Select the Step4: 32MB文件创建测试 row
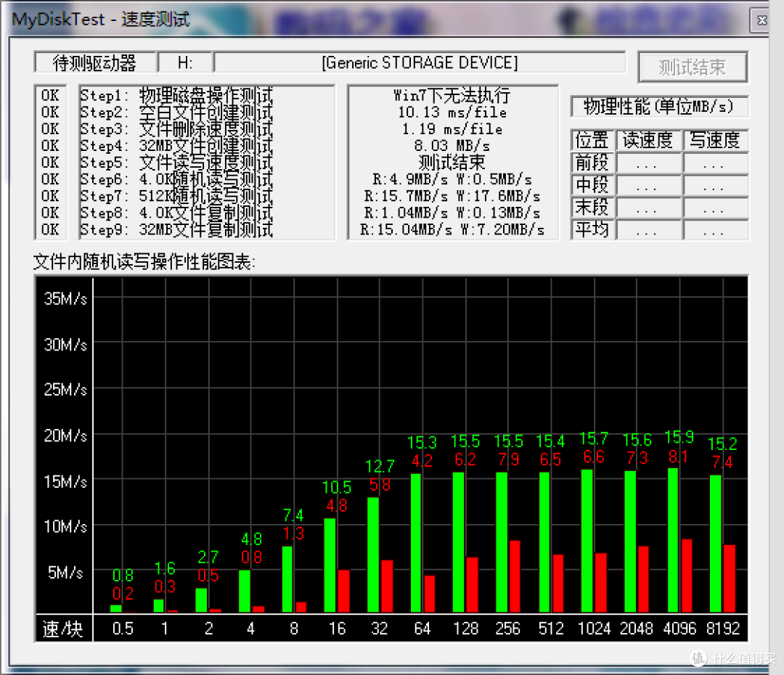 (x=176, y=145)
